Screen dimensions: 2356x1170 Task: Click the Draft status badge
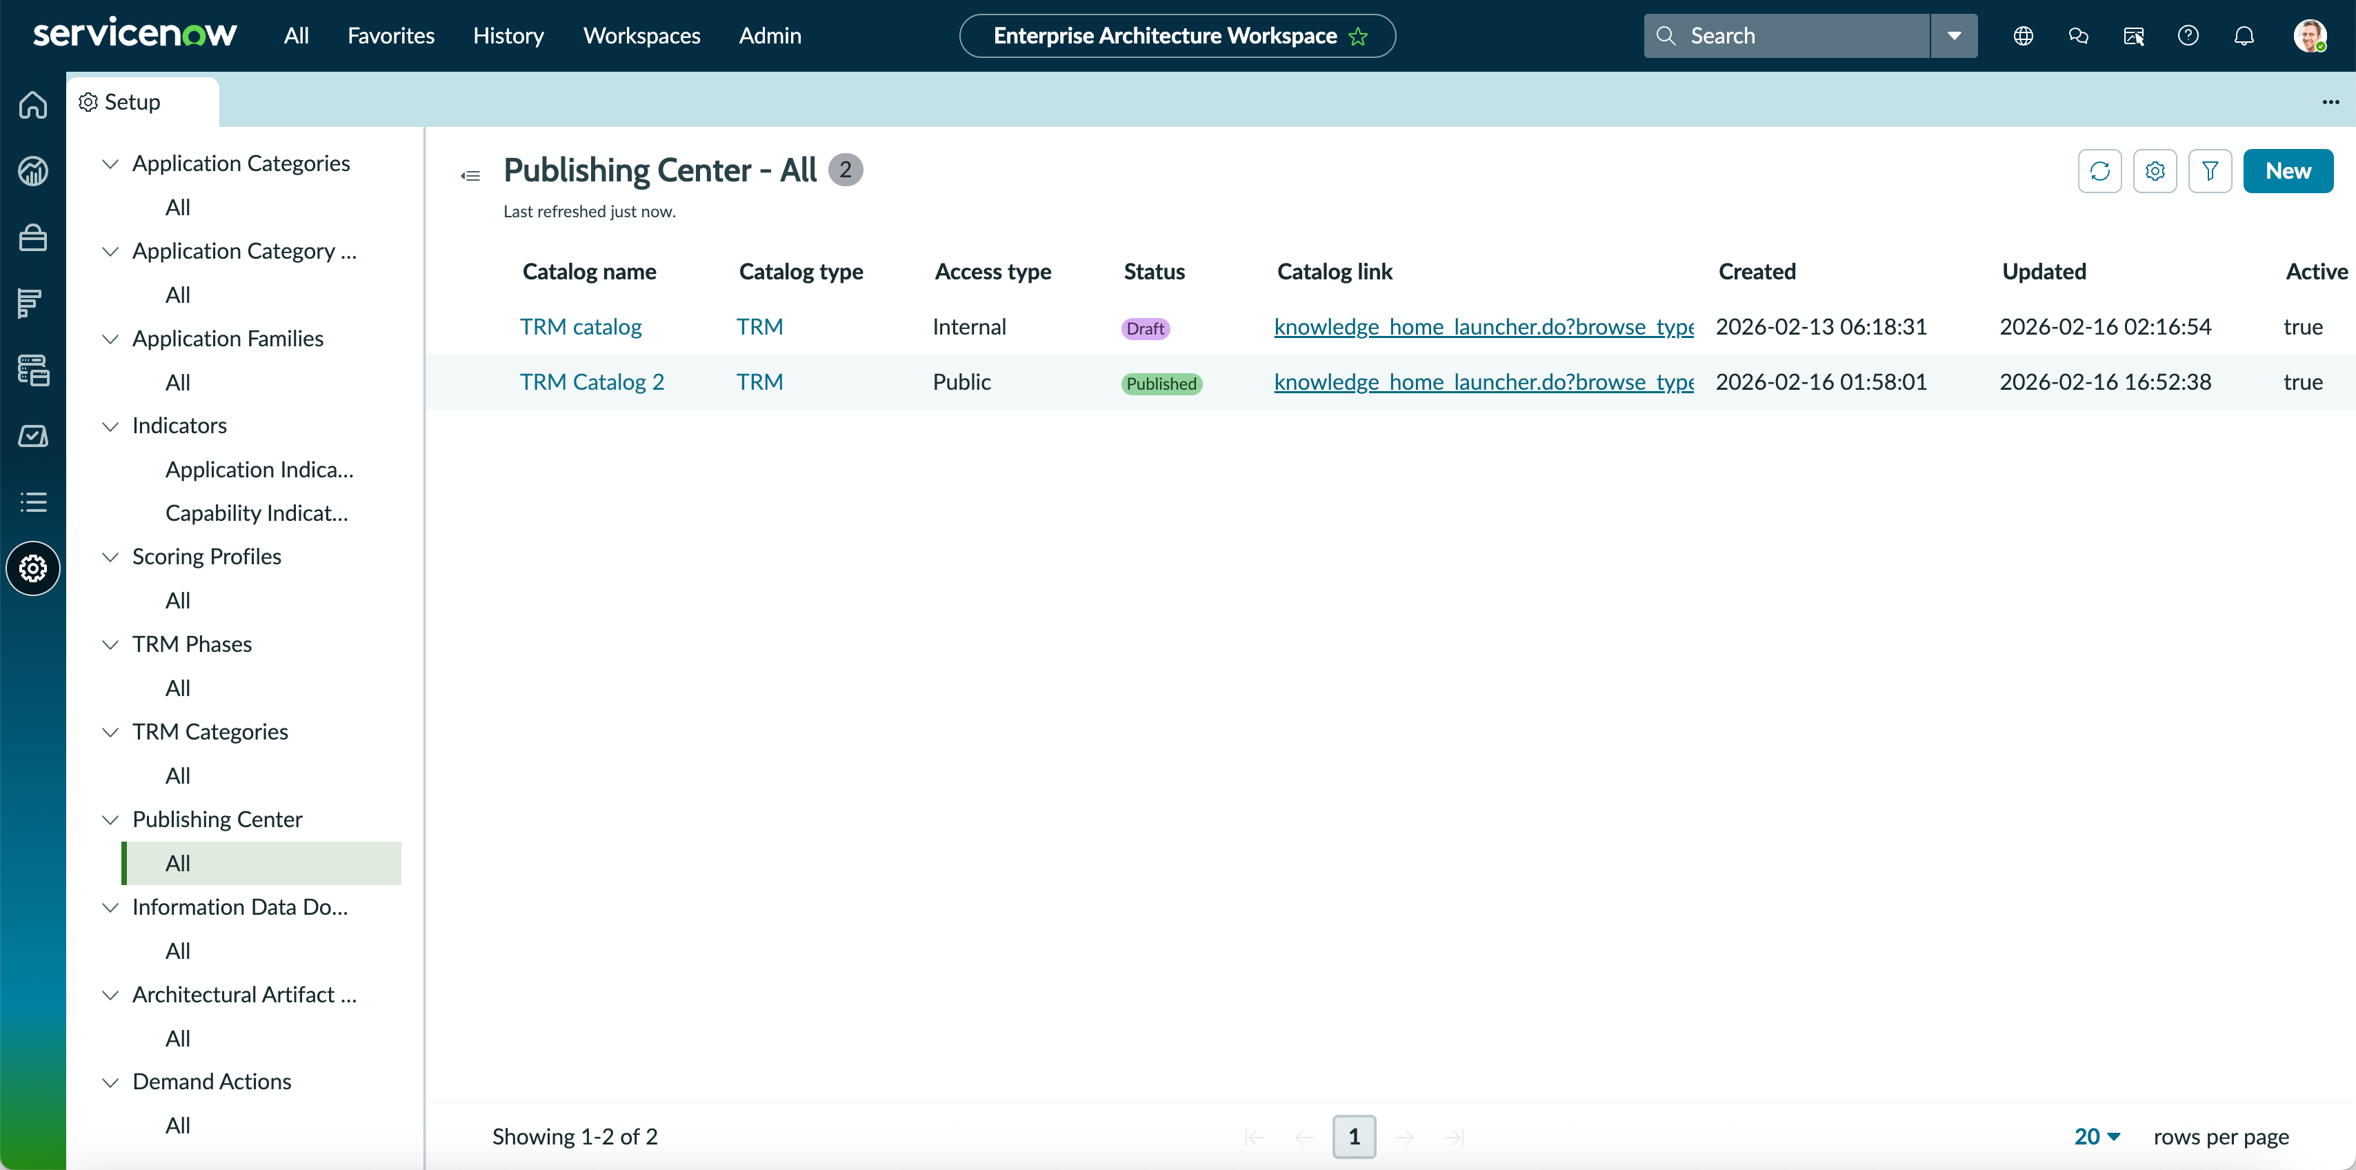pos(1145,328)
